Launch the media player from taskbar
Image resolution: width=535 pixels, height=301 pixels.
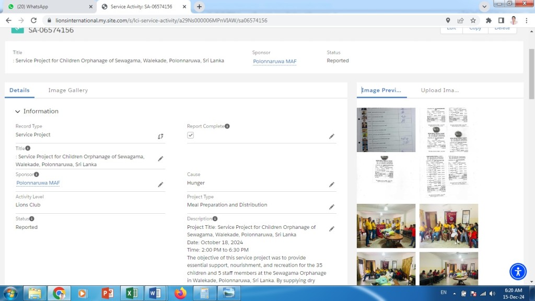point(82,294)
